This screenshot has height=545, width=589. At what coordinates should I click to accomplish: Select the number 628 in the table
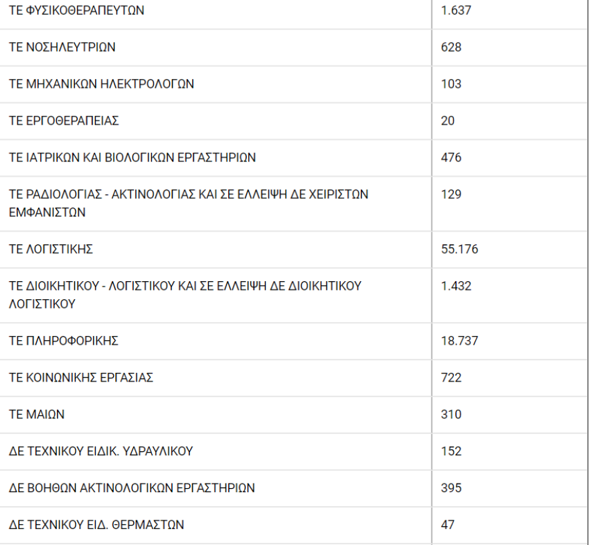point(451,48)
